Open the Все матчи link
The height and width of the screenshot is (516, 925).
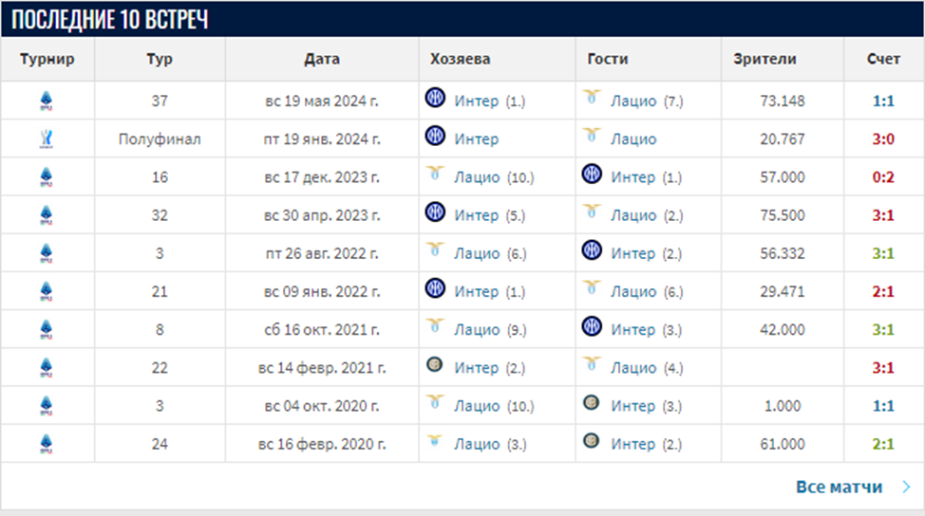coord(839,487)
